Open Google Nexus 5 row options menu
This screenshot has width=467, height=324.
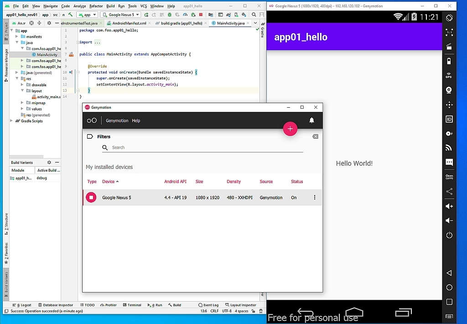[315, 197]
